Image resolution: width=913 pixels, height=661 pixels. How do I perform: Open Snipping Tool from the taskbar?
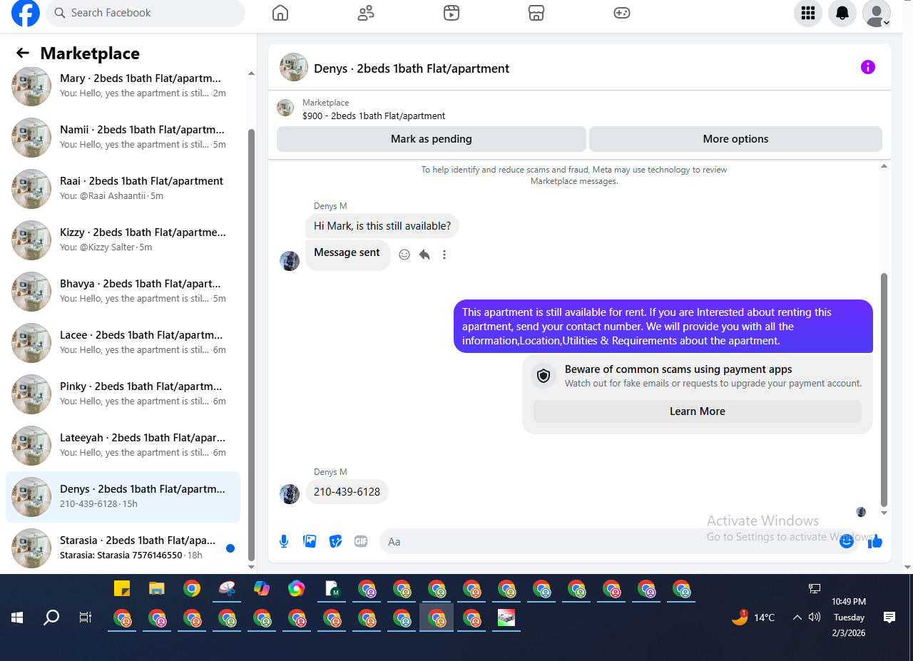[x=227, y=589]
